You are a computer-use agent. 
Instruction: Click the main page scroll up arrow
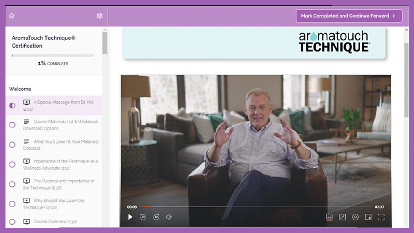coord(406,30)
